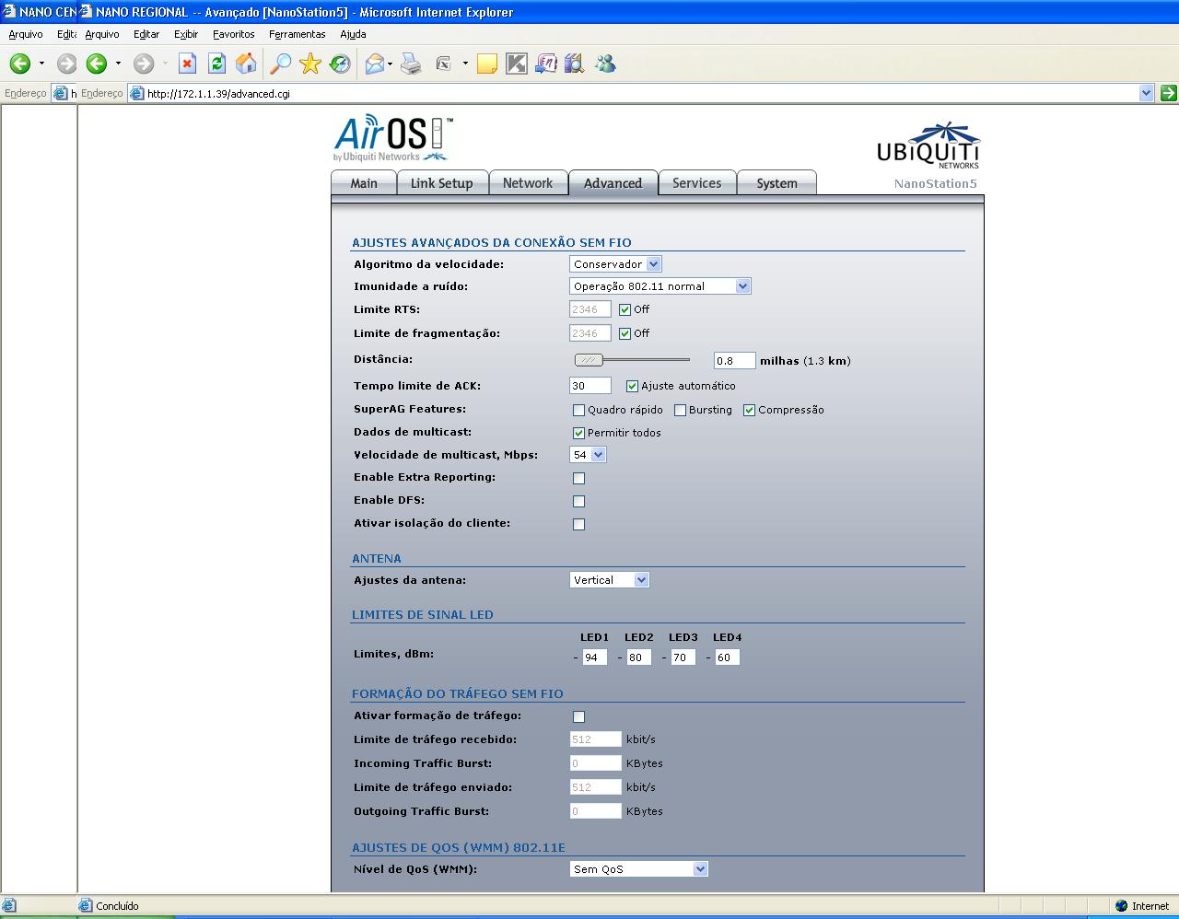Click the page icon before the advanced.cgi URL
The height and width of the screenshot is (919, 1179).
point(136,93)
